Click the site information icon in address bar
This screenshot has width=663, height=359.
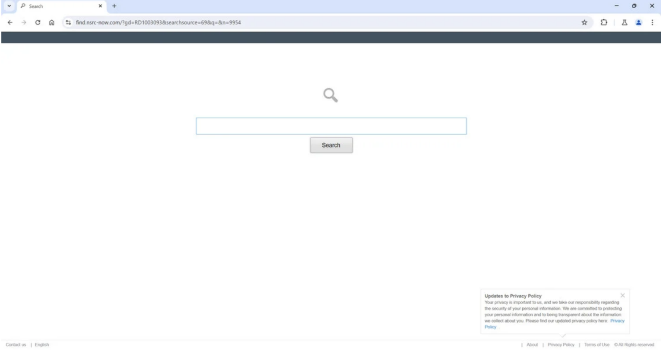(67, 22)
